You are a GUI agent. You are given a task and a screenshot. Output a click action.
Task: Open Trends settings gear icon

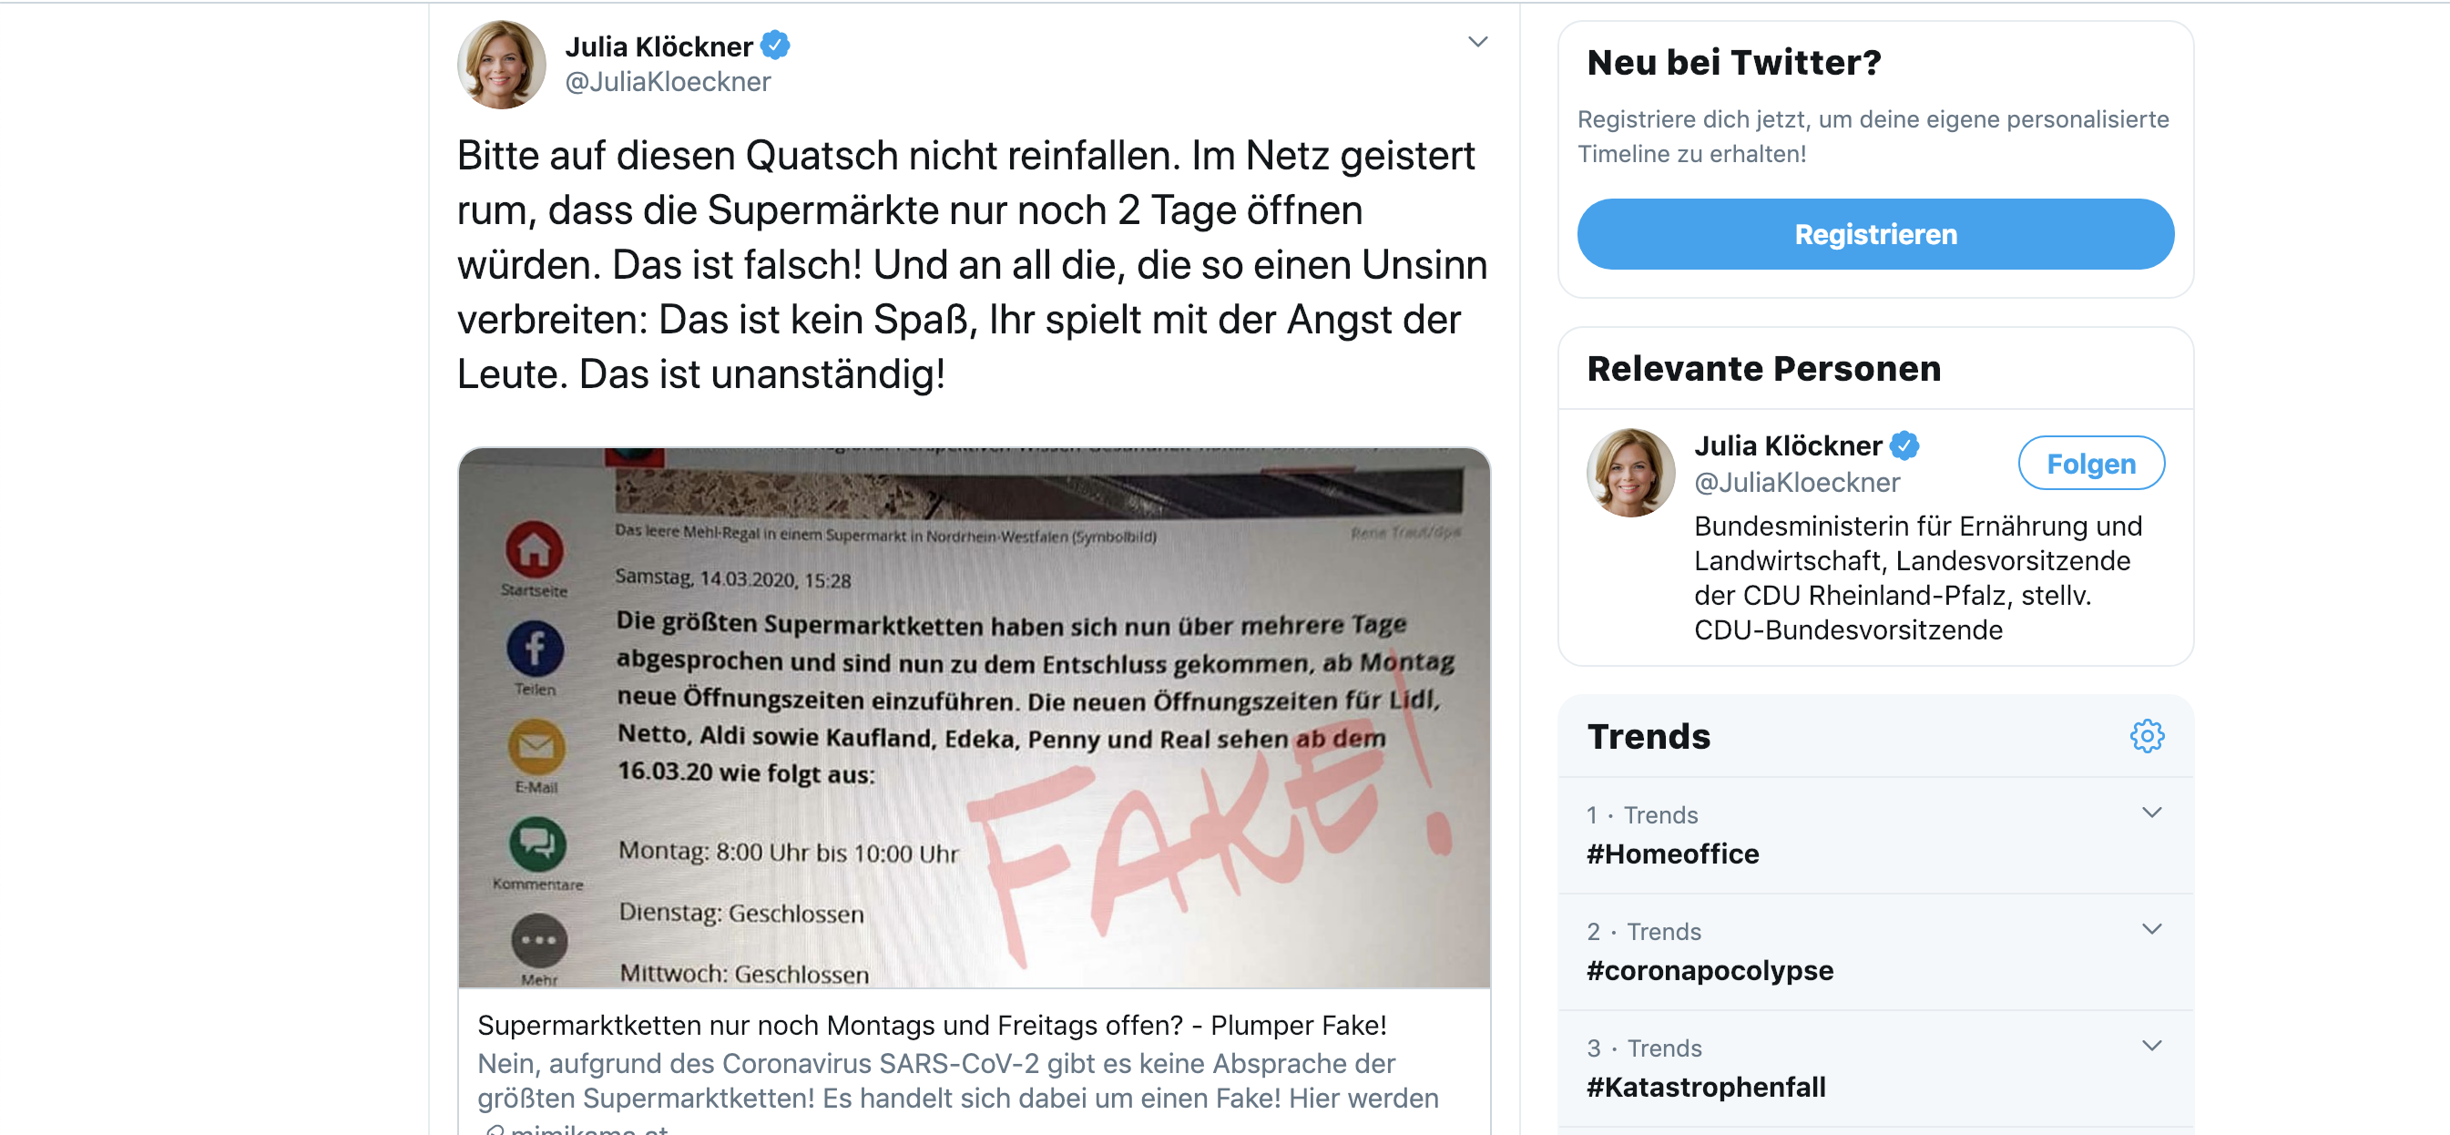click(x=2147, y=735)
